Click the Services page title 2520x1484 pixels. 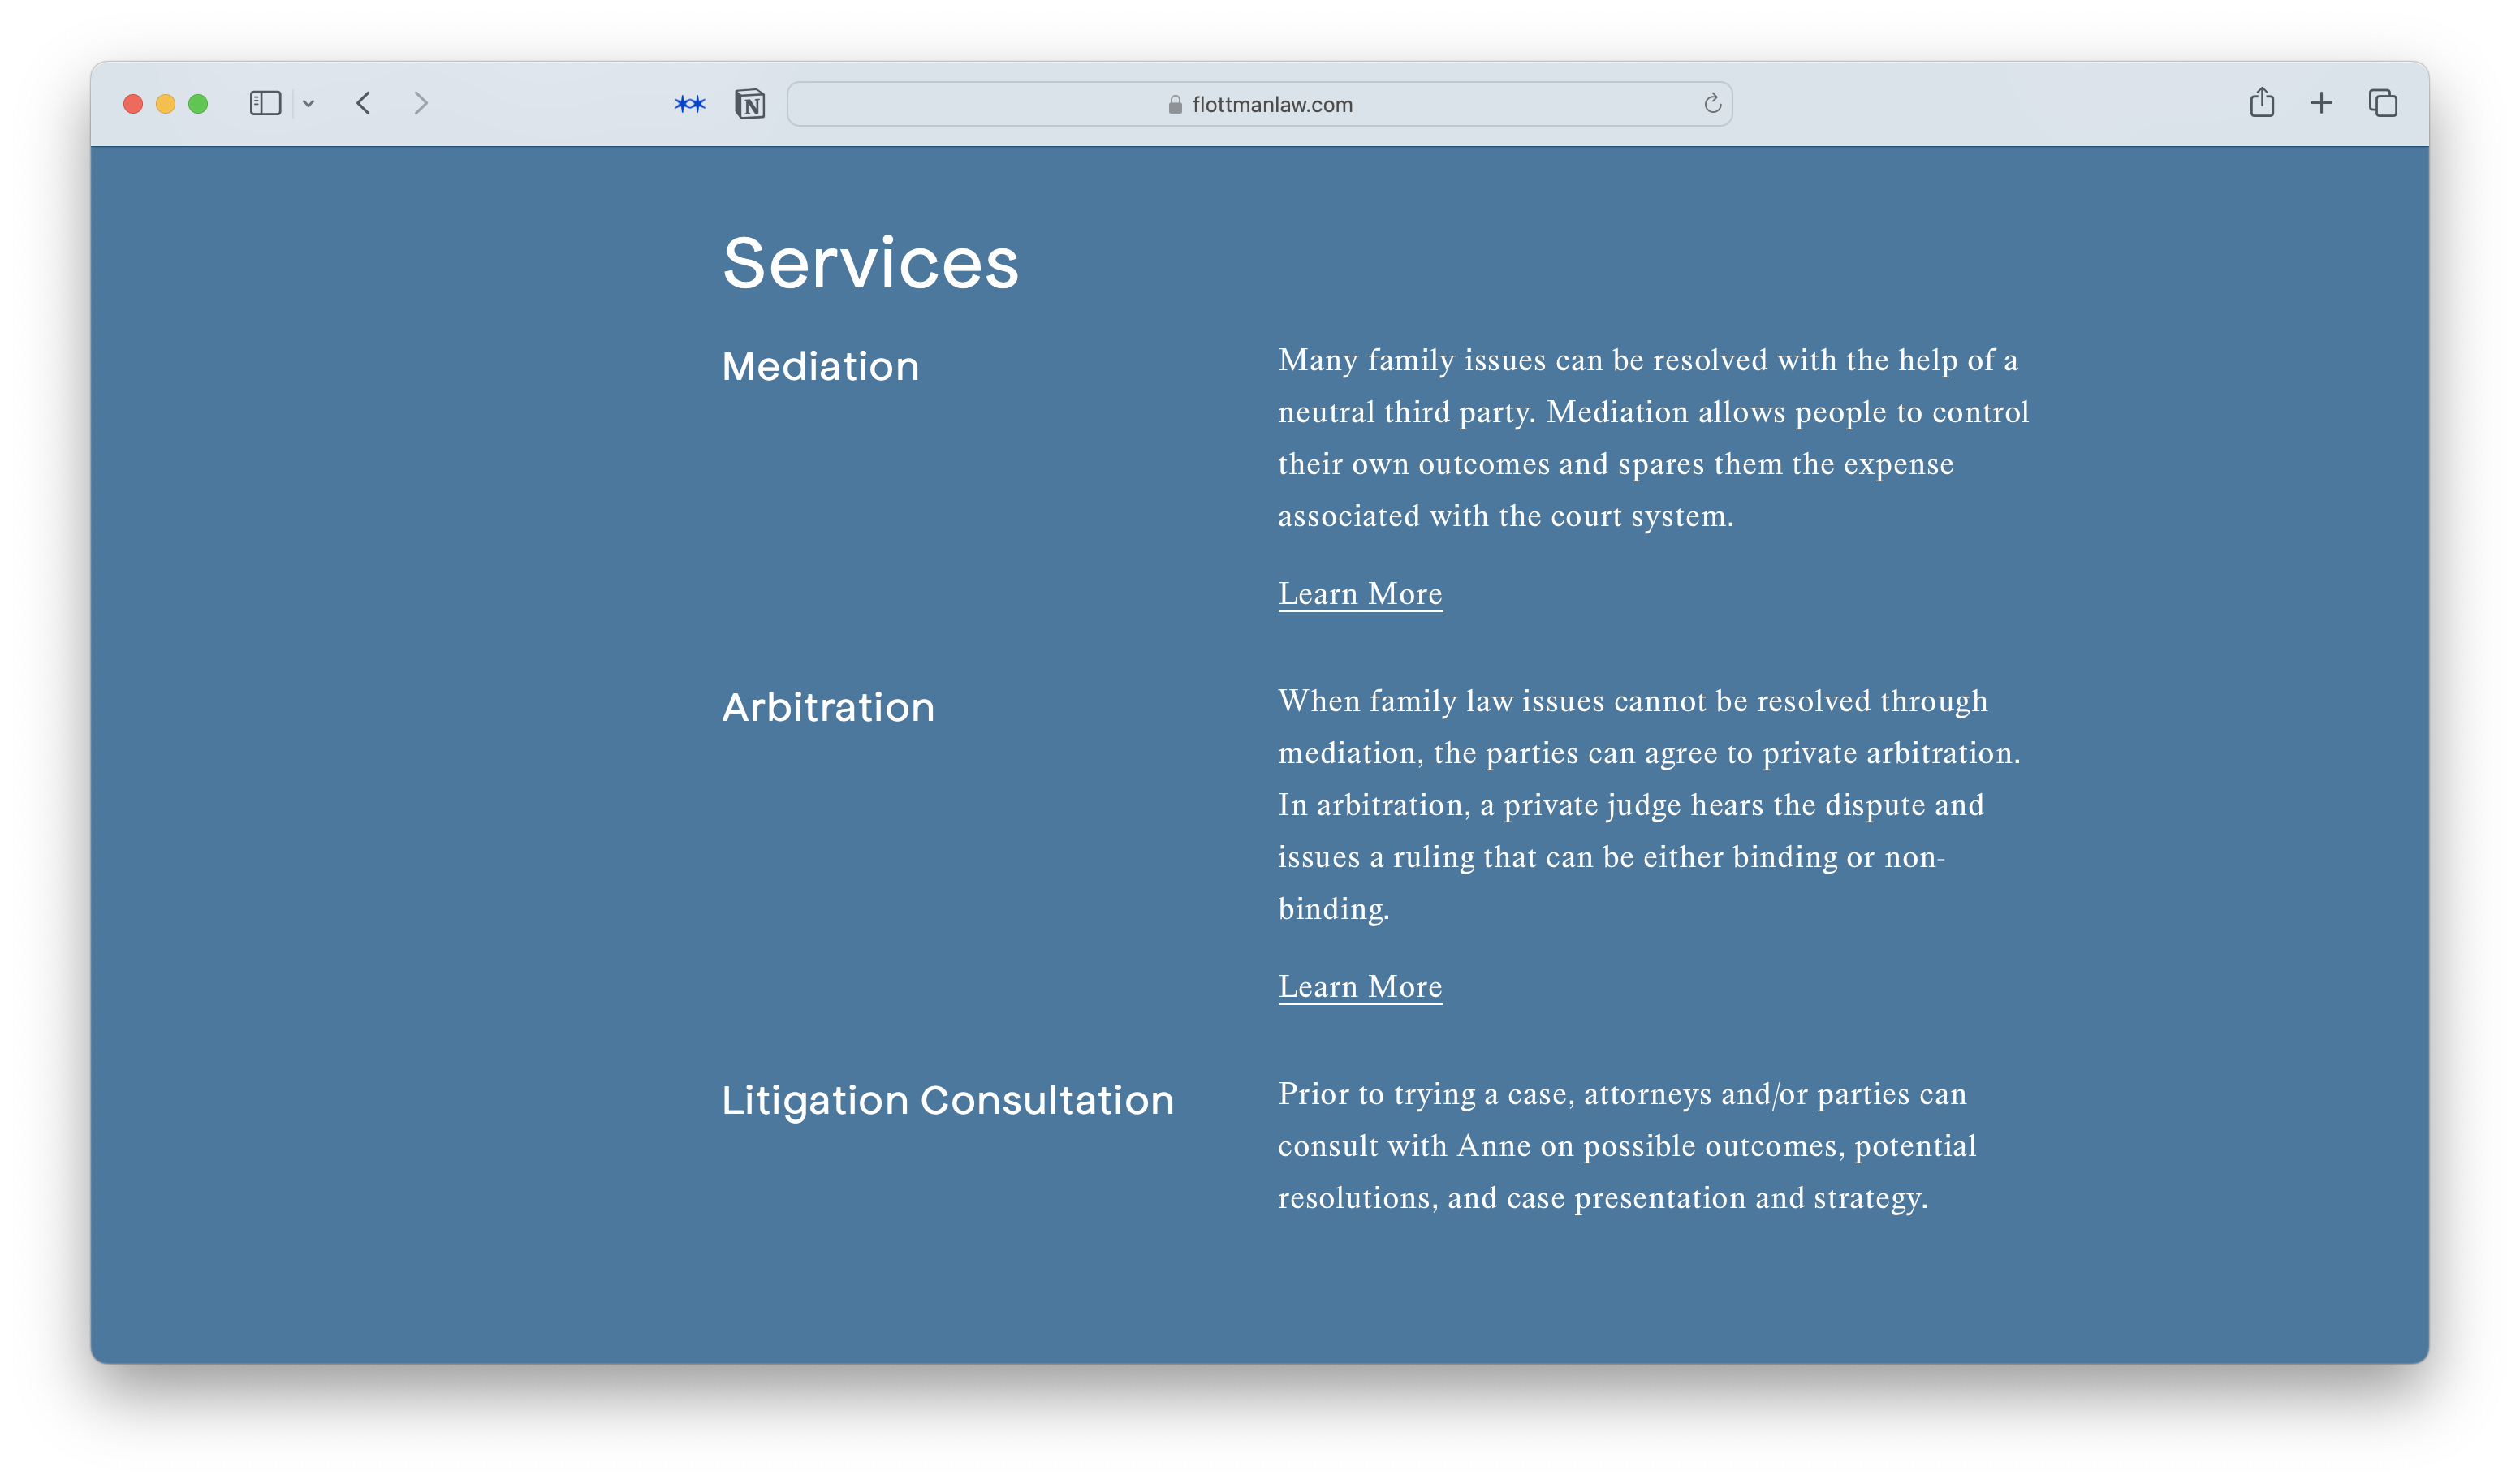pos(870,264)
